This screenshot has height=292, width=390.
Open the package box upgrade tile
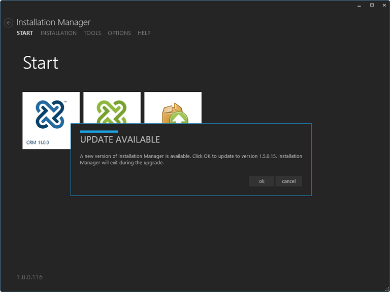pos(173,108)
